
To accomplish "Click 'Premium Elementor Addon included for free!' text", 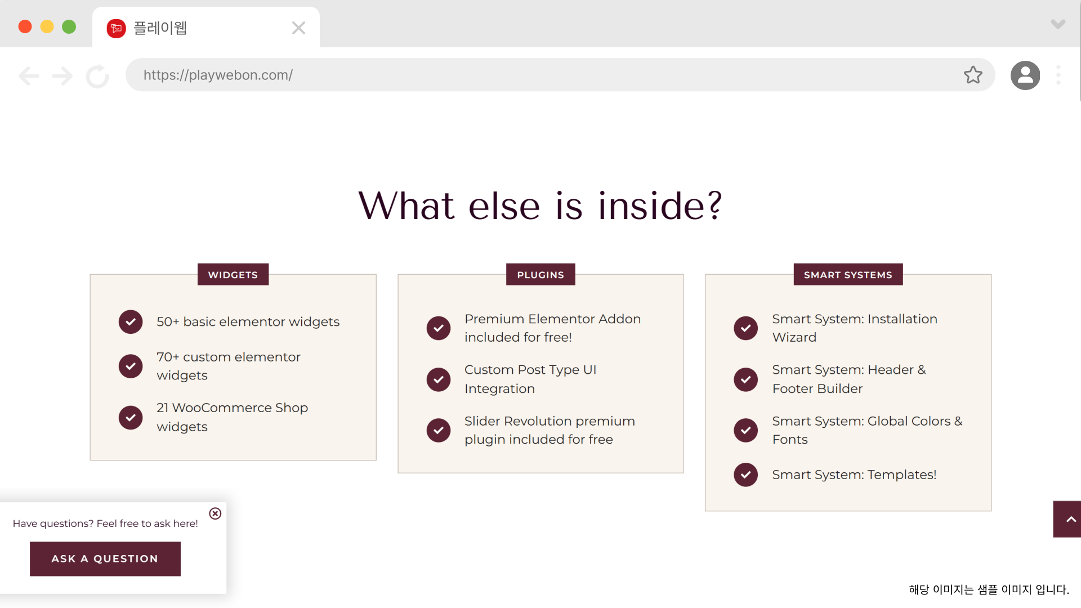I will coord(553,328).
